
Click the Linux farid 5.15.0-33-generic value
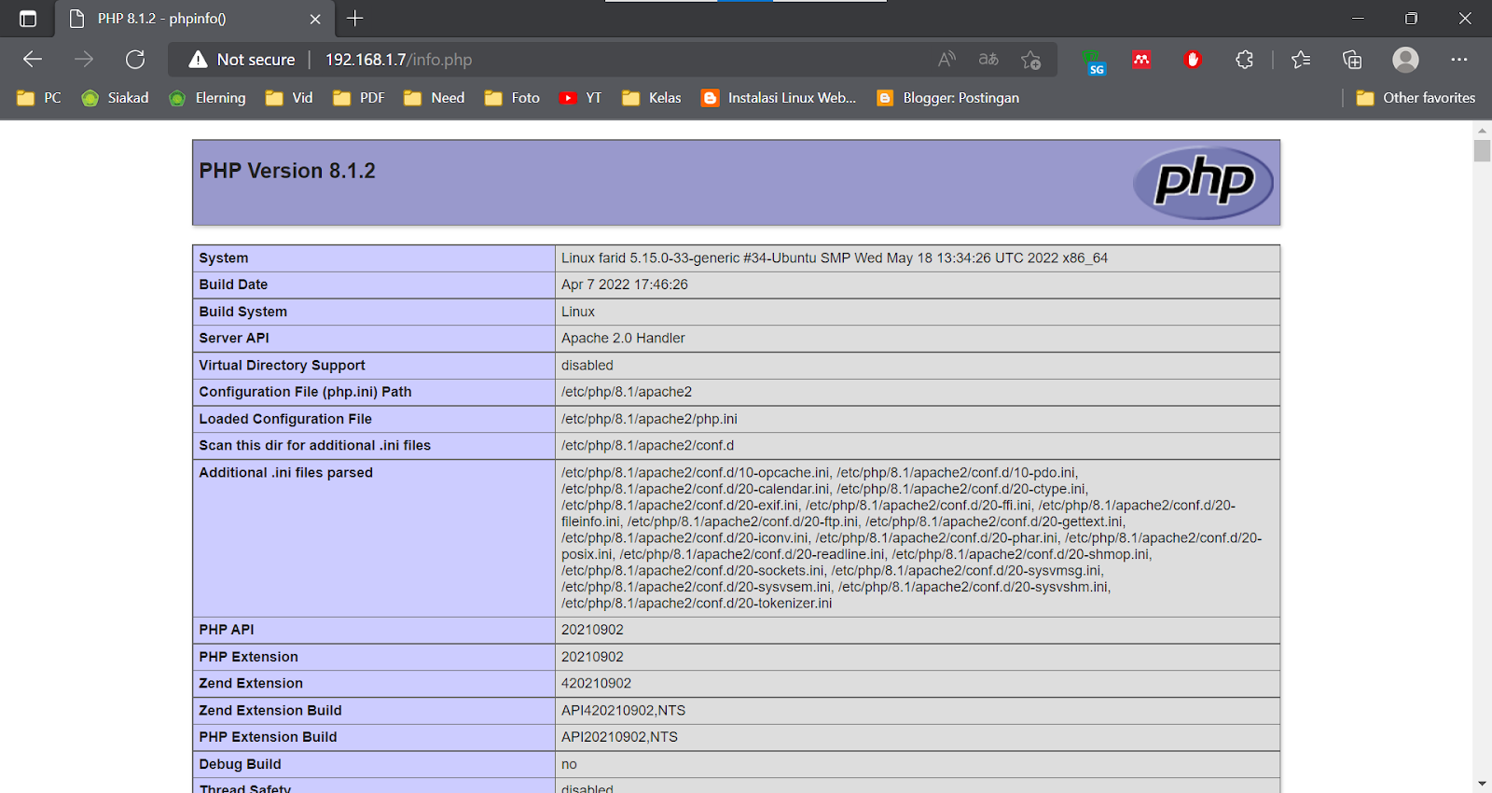[835, 258]
